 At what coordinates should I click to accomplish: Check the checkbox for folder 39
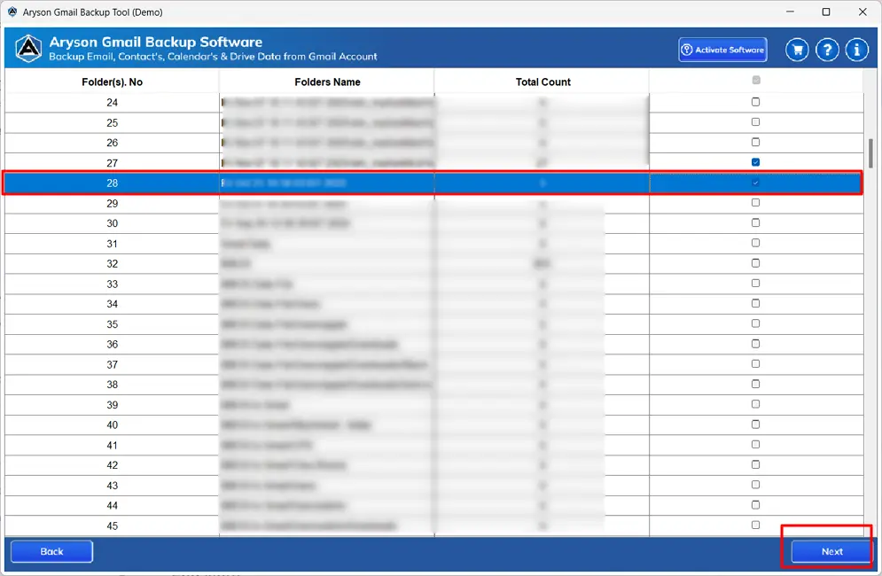pyautogui.click(x=755, y=404)
